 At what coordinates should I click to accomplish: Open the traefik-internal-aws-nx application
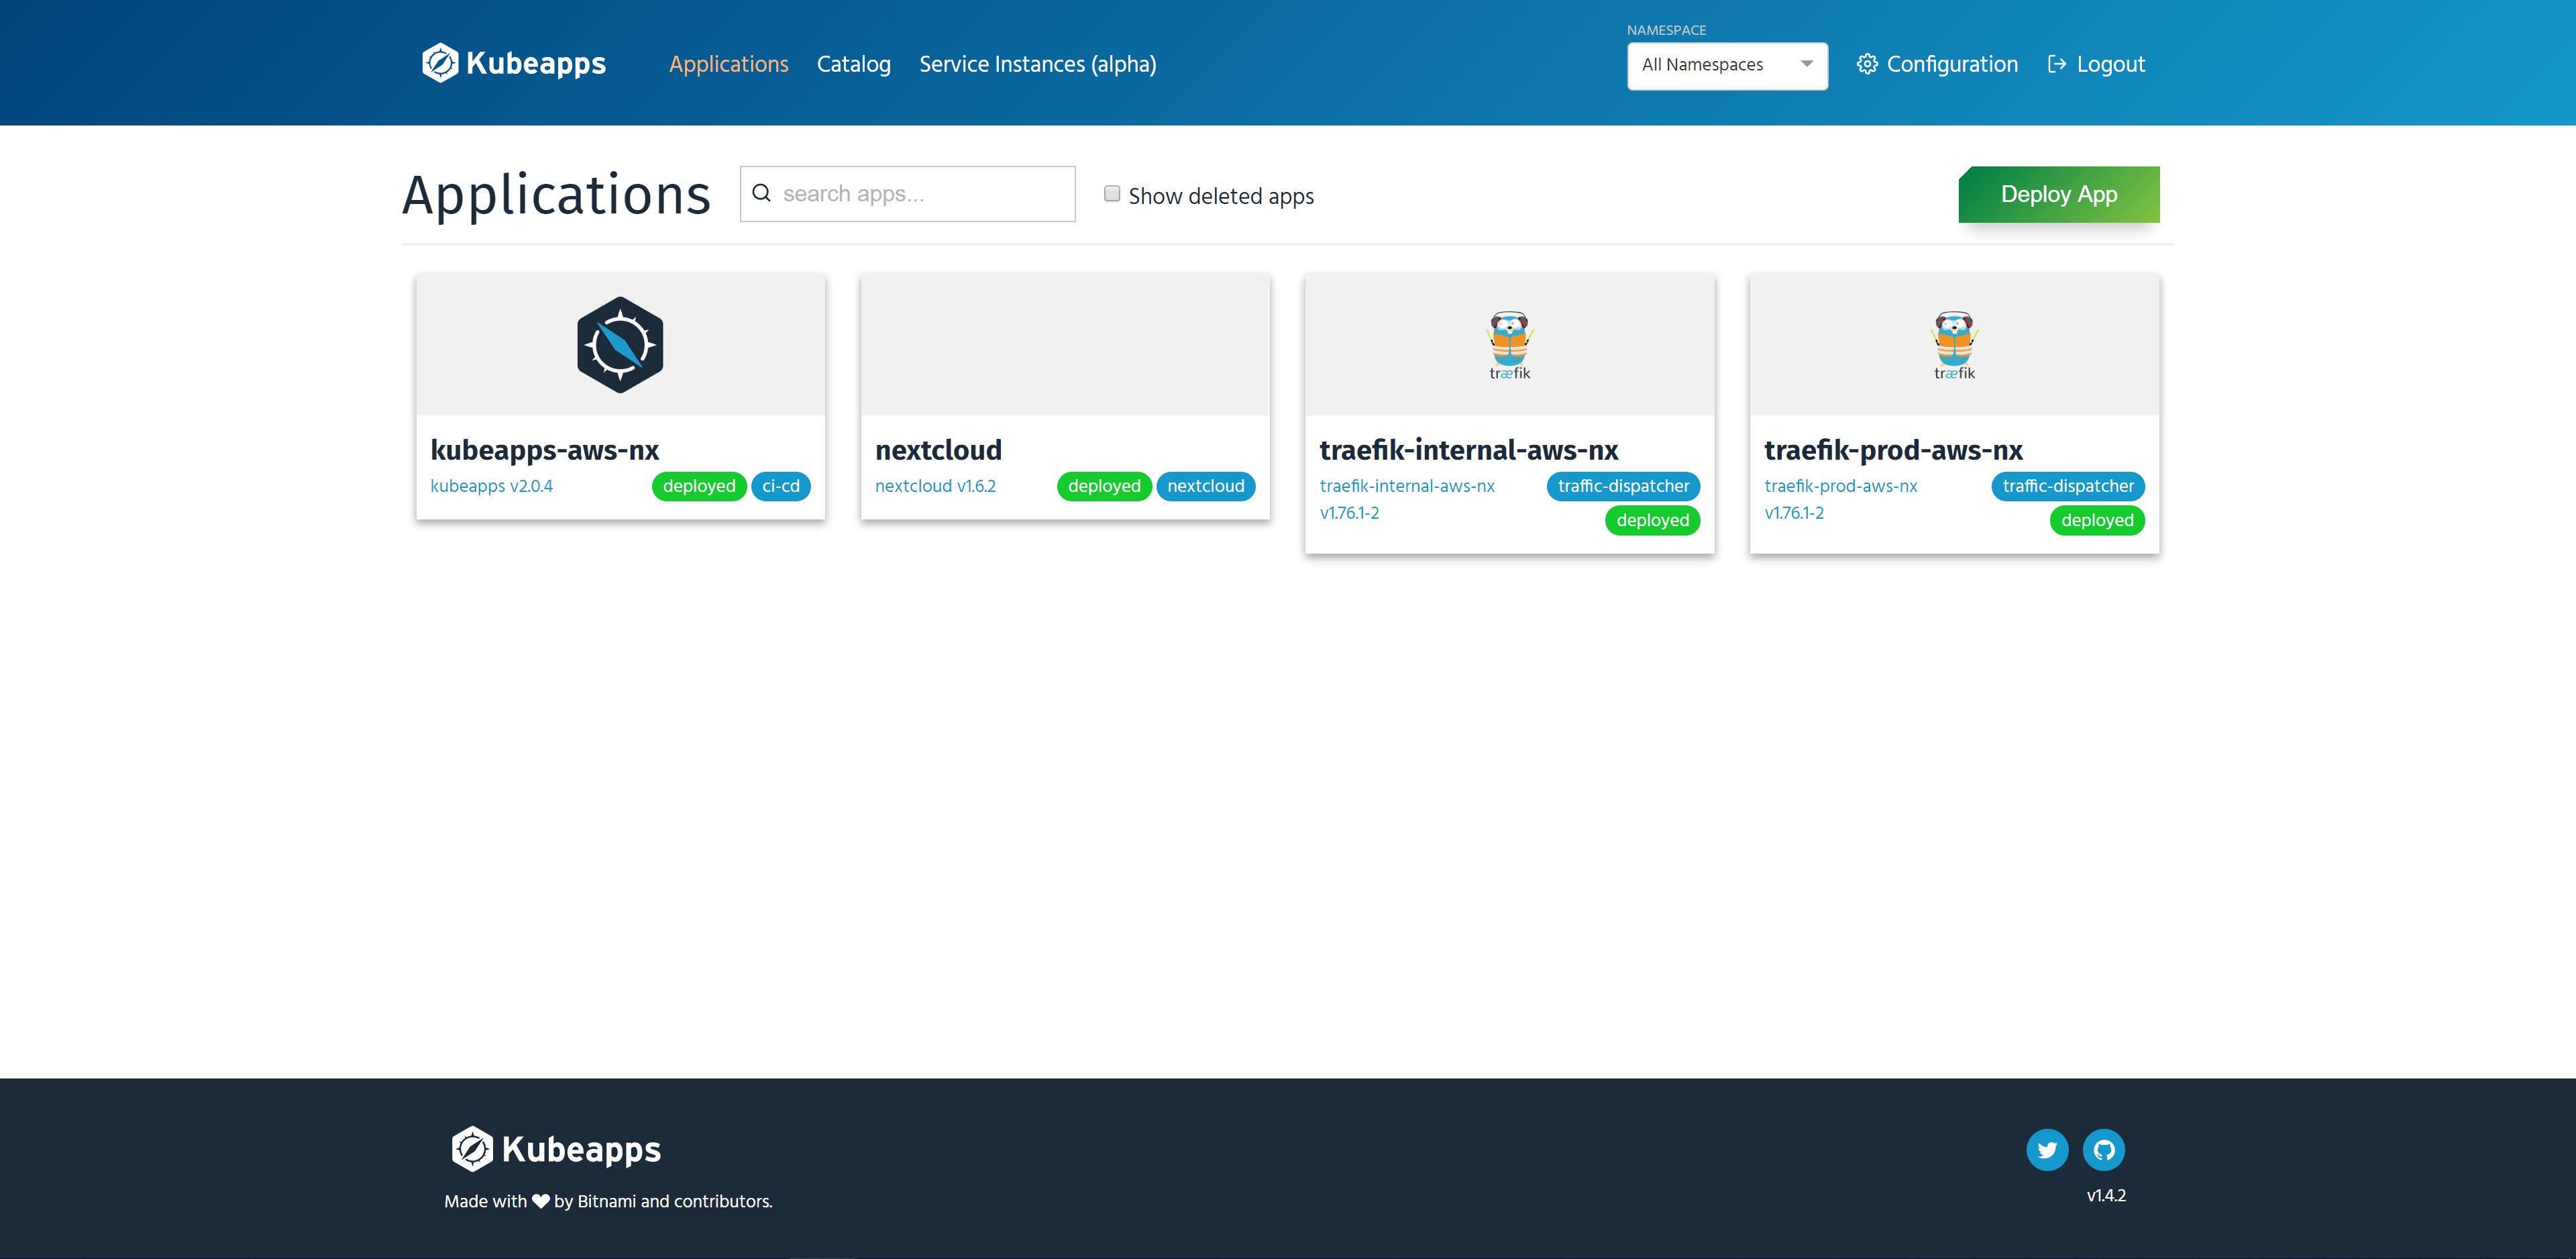click(x=1468, y=450)
